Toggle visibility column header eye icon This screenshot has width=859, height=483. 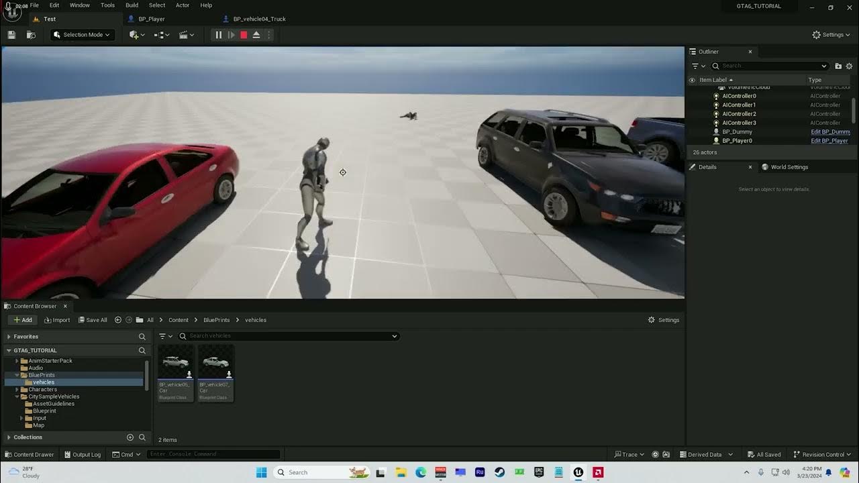point(692,80)
